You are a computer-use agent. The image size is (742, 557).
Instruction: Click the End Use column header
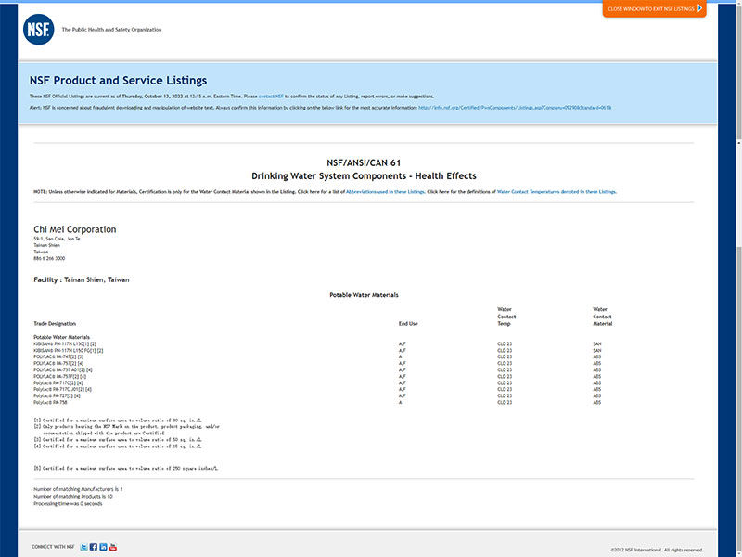[408, 324]
